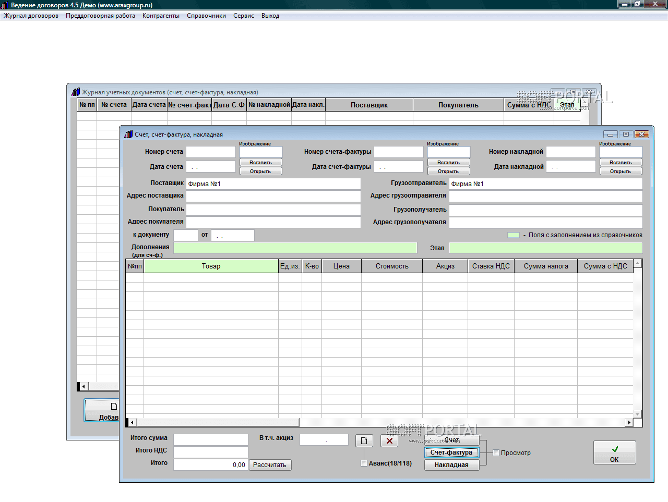Confirm with the OK checkmark button
The width and height of the screenshot is (668, 502).
[615, 452]
